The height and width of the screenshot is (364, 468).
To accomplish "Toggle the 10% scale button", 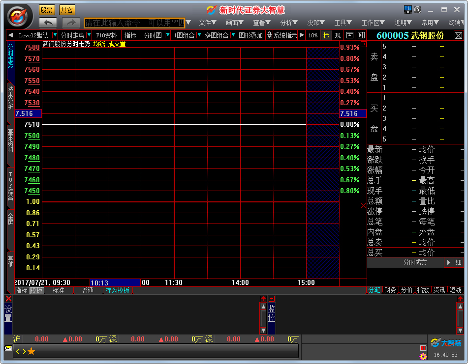I will click(x=313, y=35).
